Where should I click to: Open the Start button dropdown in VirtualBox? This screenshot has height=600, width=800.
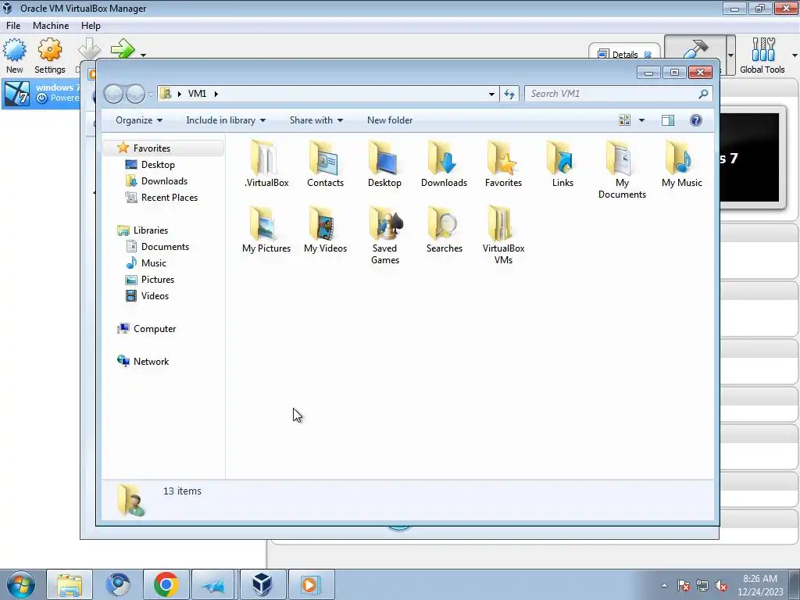(x=144, y=55)
